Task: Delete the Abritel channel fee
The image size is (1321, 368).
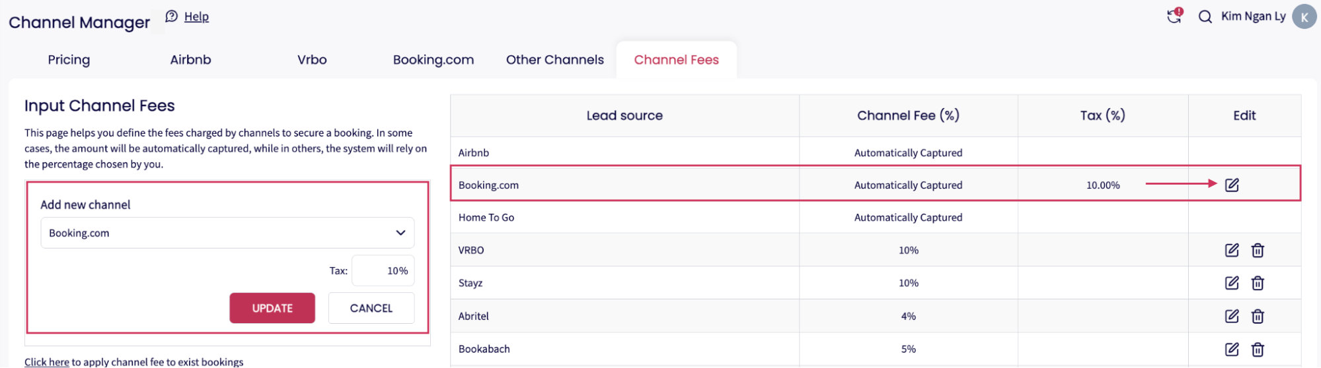Action: coord(1258,317)
